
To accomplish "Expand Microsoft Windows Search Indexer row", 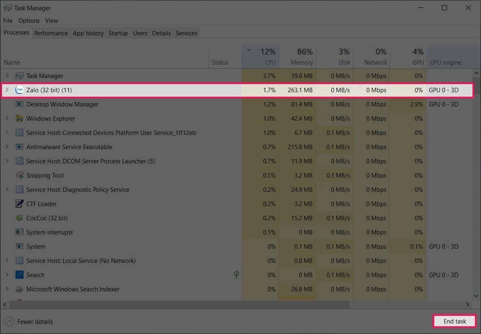I will pyautogui.click(x=7, y=289).
